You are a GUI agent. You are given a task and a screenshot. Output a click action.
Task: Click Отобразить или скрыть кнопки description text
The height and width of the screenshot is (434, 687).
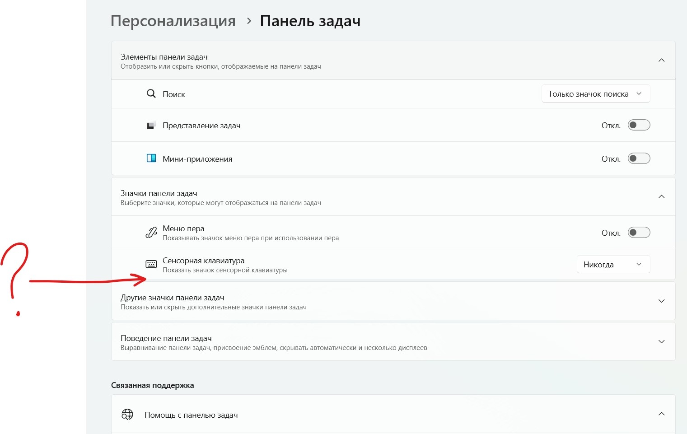pyautogui.click(x=221, y=66)
